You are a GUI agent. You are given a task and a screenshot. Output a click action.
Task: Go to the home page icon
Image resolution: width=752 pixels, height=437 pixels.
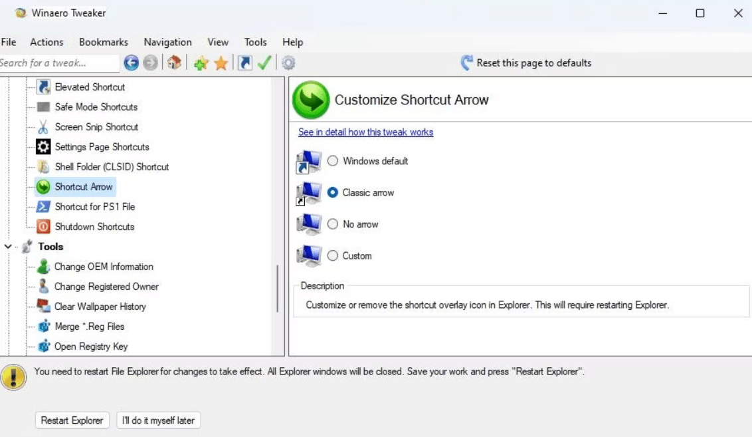pos(174,63)
